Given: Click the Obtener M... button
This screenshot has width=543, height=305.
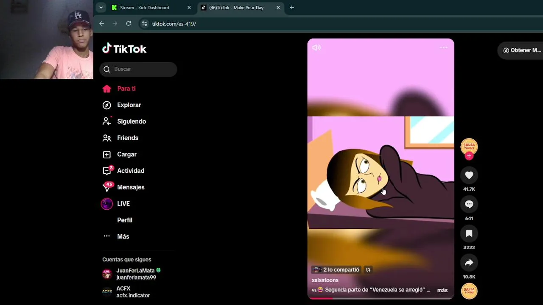Looking at the screenshot, I should coord(521,50).
